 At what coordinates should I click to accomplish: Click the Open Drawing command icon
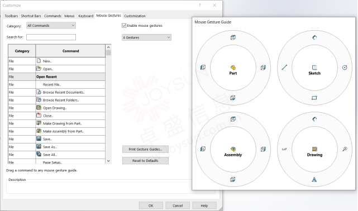click(x=39, y=107)
